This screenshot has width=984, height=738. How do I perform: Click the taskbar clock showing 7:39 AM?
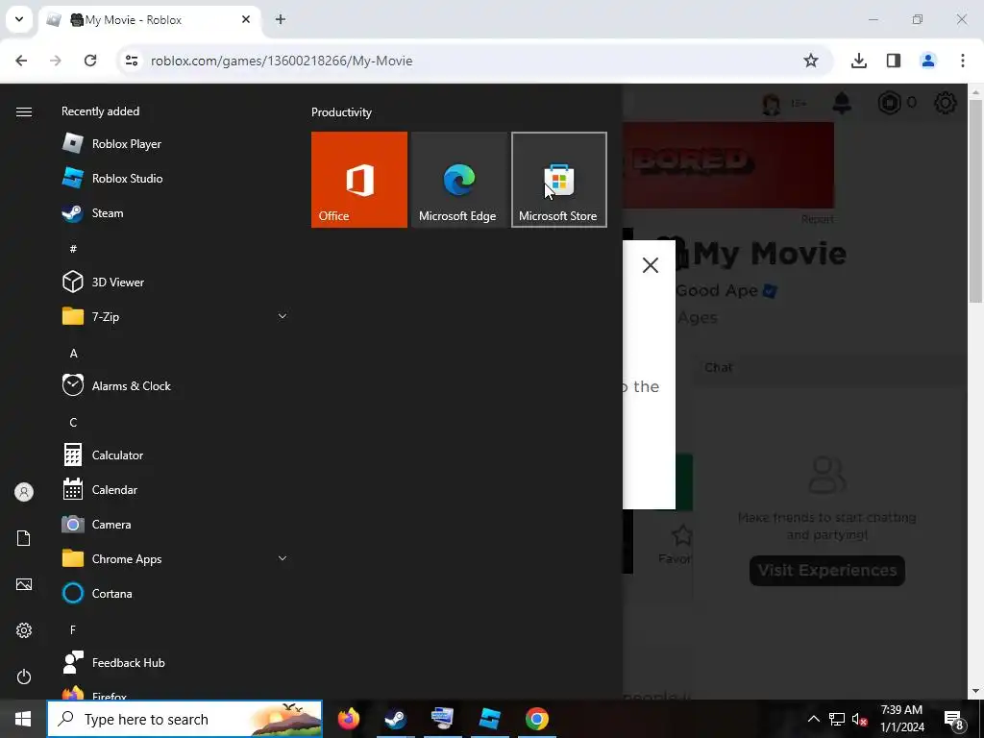901,719
